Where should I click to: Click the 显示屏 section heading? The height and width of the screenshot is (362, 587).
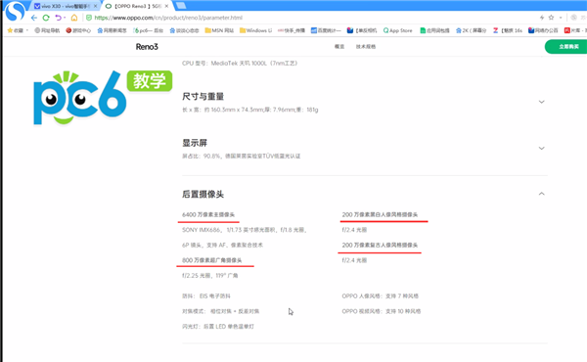point(195,143)
